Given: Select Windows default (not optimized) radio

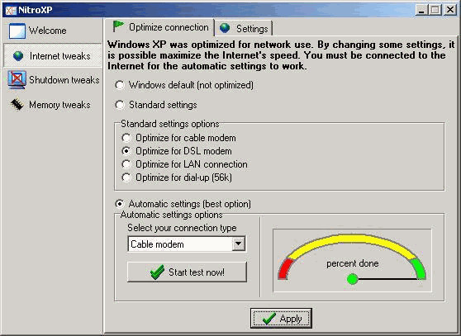Looking at the screenshot, I should tap(119, 85).
